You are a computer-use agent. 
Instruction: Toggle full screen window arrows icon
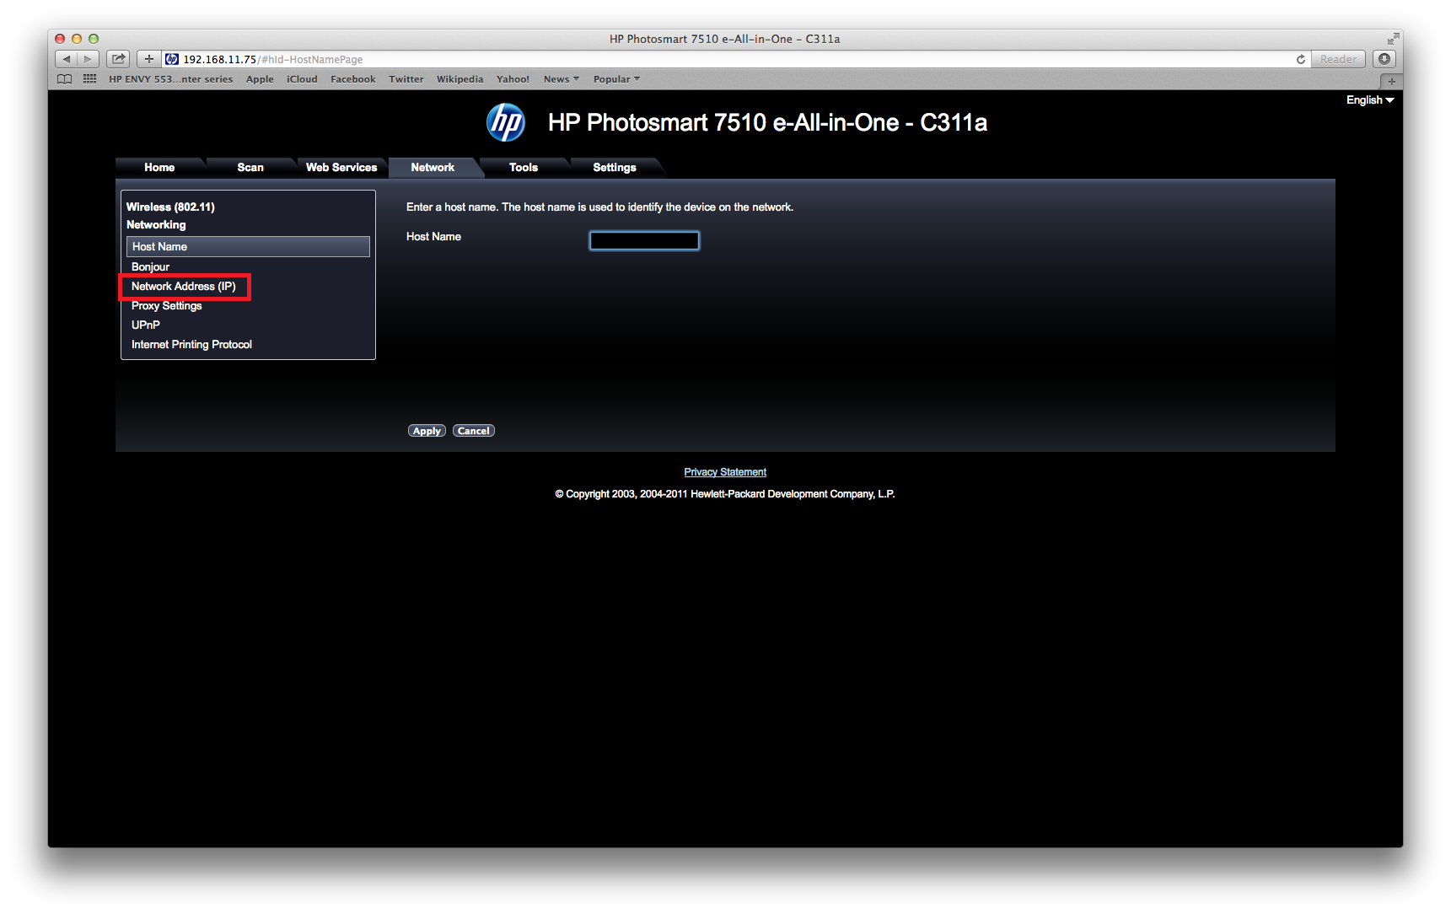1393,39
